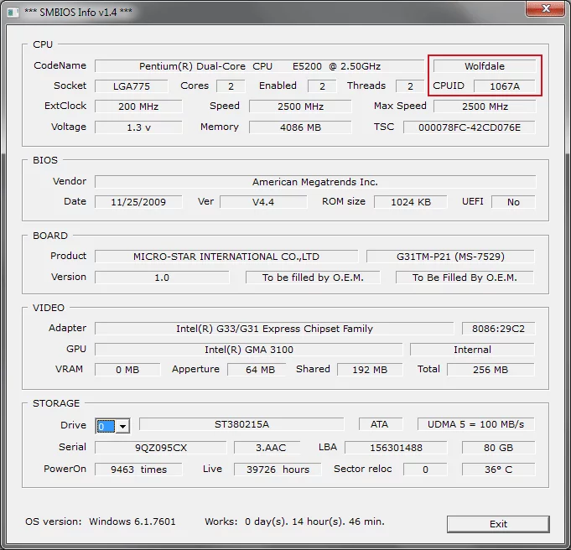
Task: Click the CPU name field showing Pentium Dual-Core E5200
Action: point(260,66)
